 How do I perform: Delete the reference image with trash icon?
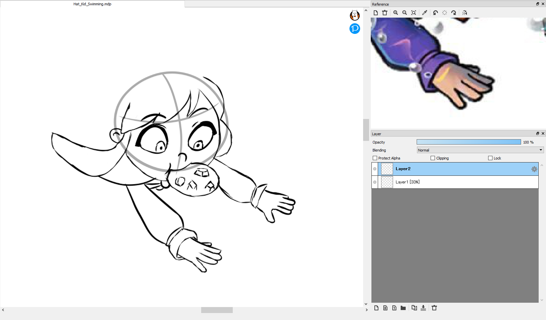(385, 13)
